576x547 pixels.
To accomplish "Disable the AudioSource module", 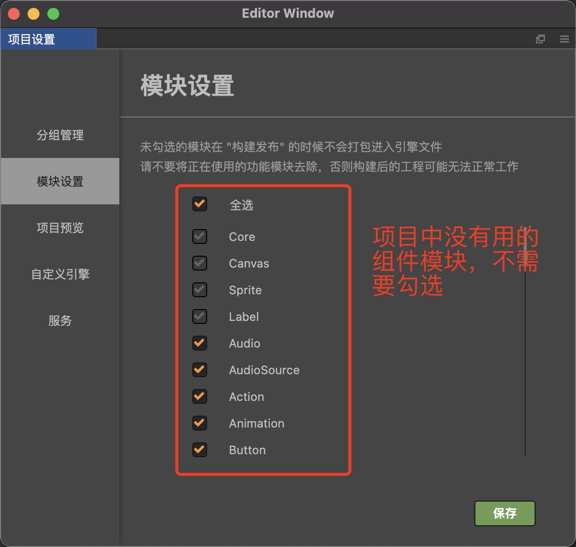I will pos(199,370).
